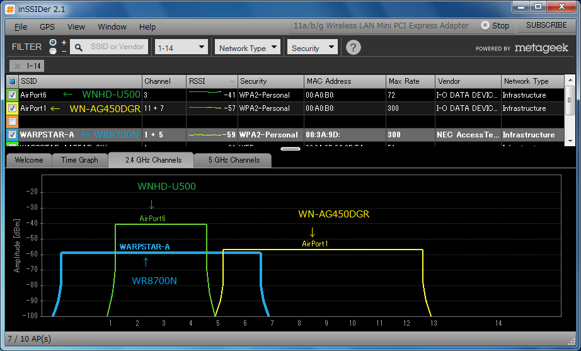The image size is (581, 351).
Task: Select the WARPSTAR-A SSID cell
Action: point(81,135)
